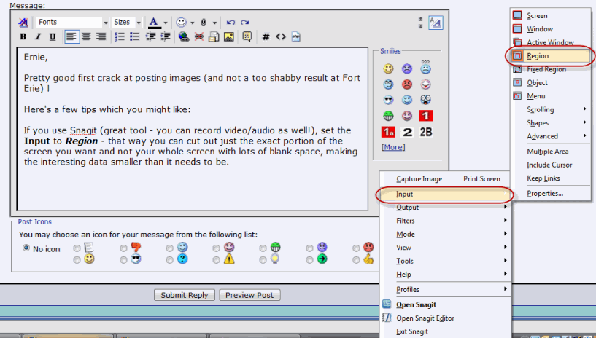Choose Region input in Snagit submenu
Image resolution: width=596 pixels, height=338 pixels.
click(x=550, y=56)
